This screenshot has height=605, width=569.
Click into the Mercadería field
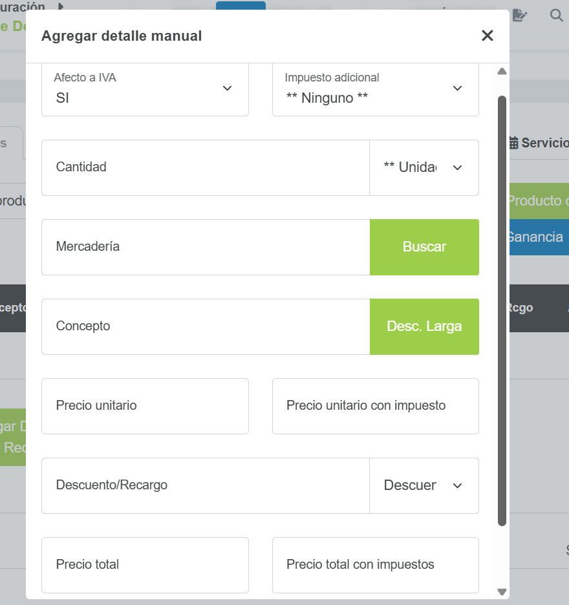(x=206, y=247)
